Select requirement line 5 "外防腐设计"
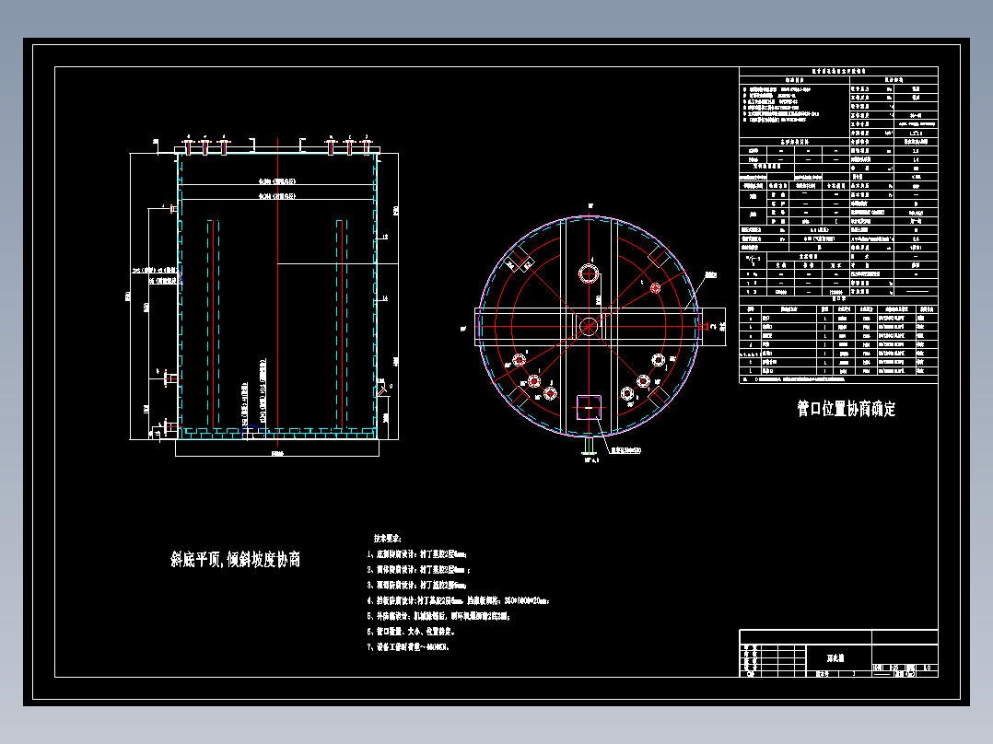Image resolution: width=993 pixels, height=744 pixels. [438, 615]
